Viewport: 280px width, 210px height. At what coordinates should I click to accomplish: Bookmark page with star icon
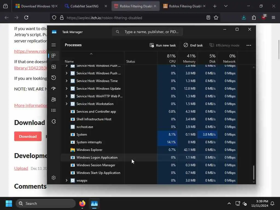(x=216, y=17)
